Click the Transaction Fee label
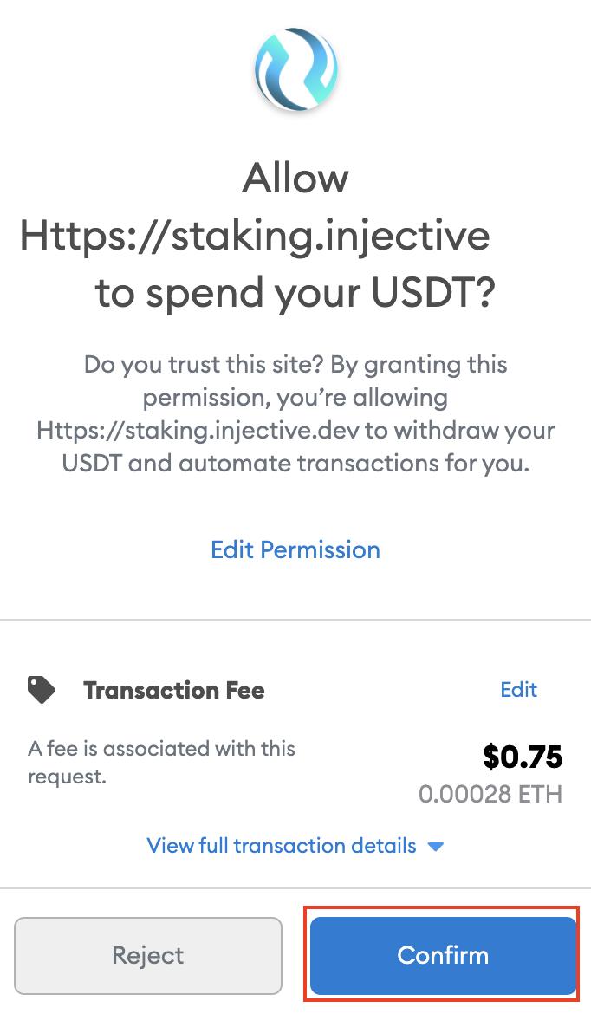Image resolution: width=591 pixels, height=1014 pixels. coord(173,690)
